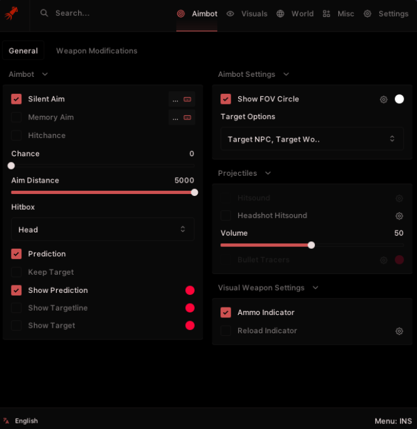Viewport: 417px width, 429px height.
Task: Enable the Memory Aim checkbox
Action: click(16, 117)
